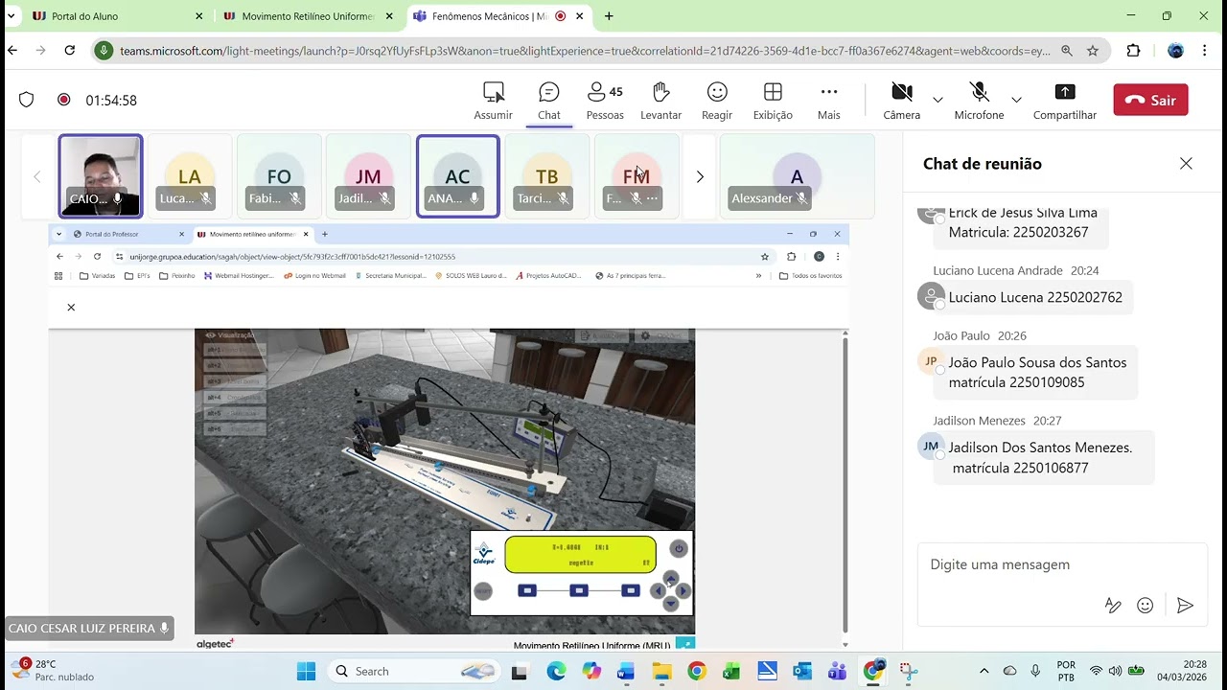This screenshot has height=690, width=1227.
Task: Click the browser address bar URL
Action: tap(585, 51)
